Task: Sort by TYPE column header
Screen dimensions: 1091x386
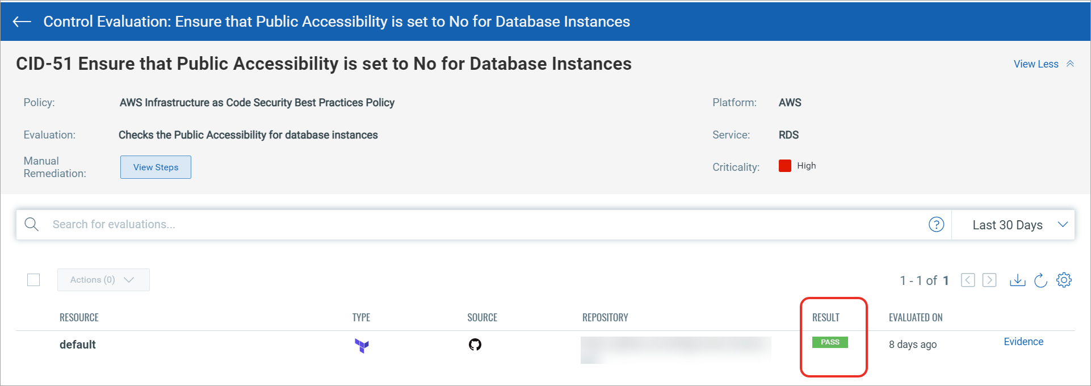Action: pos(361,317)
